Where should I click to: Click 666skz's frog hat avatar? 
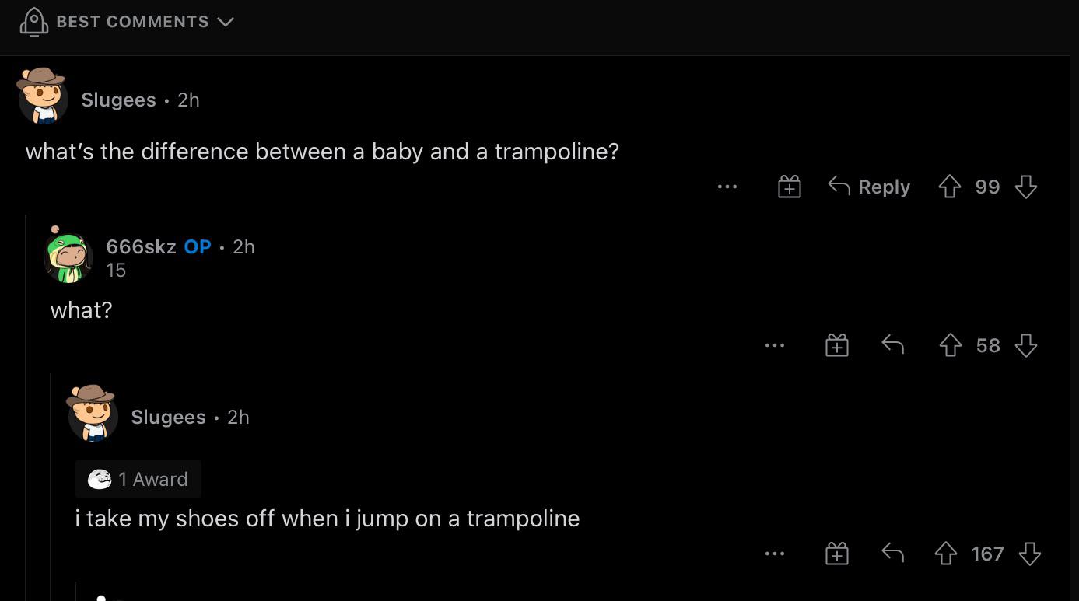click(68, 255)
